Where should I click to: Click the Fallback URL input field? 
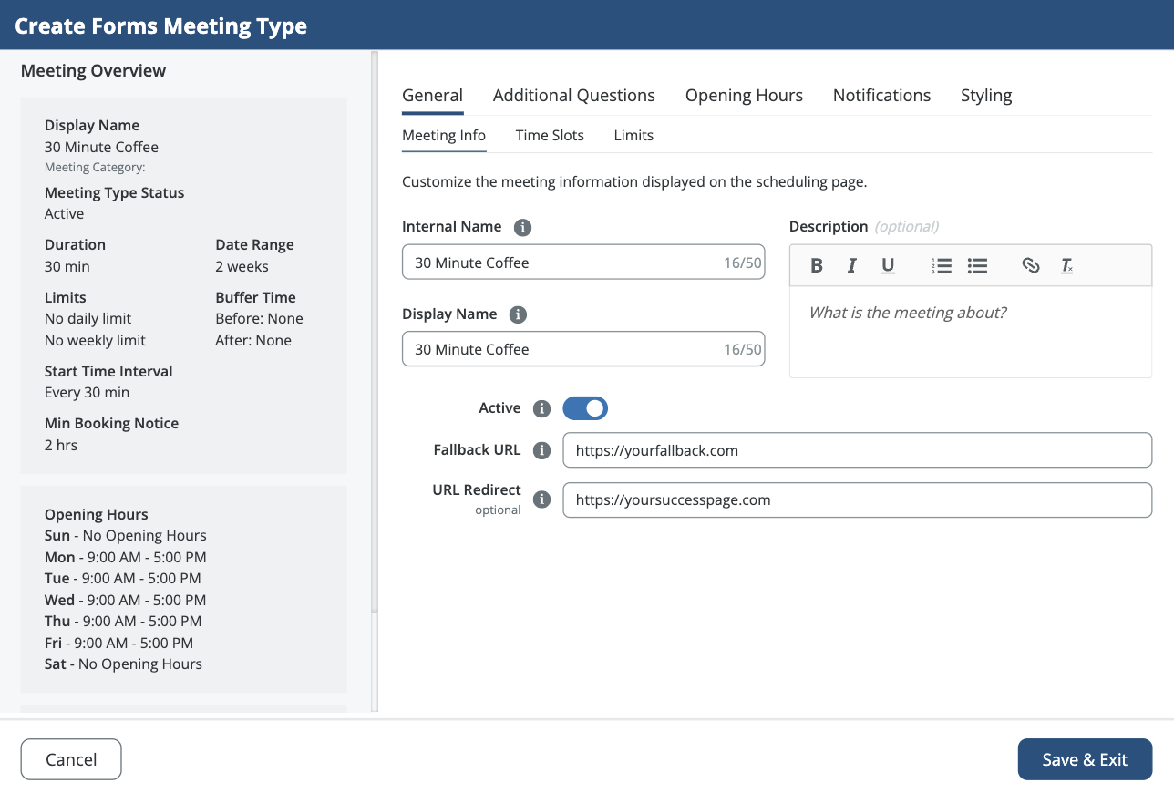[857, 450]
